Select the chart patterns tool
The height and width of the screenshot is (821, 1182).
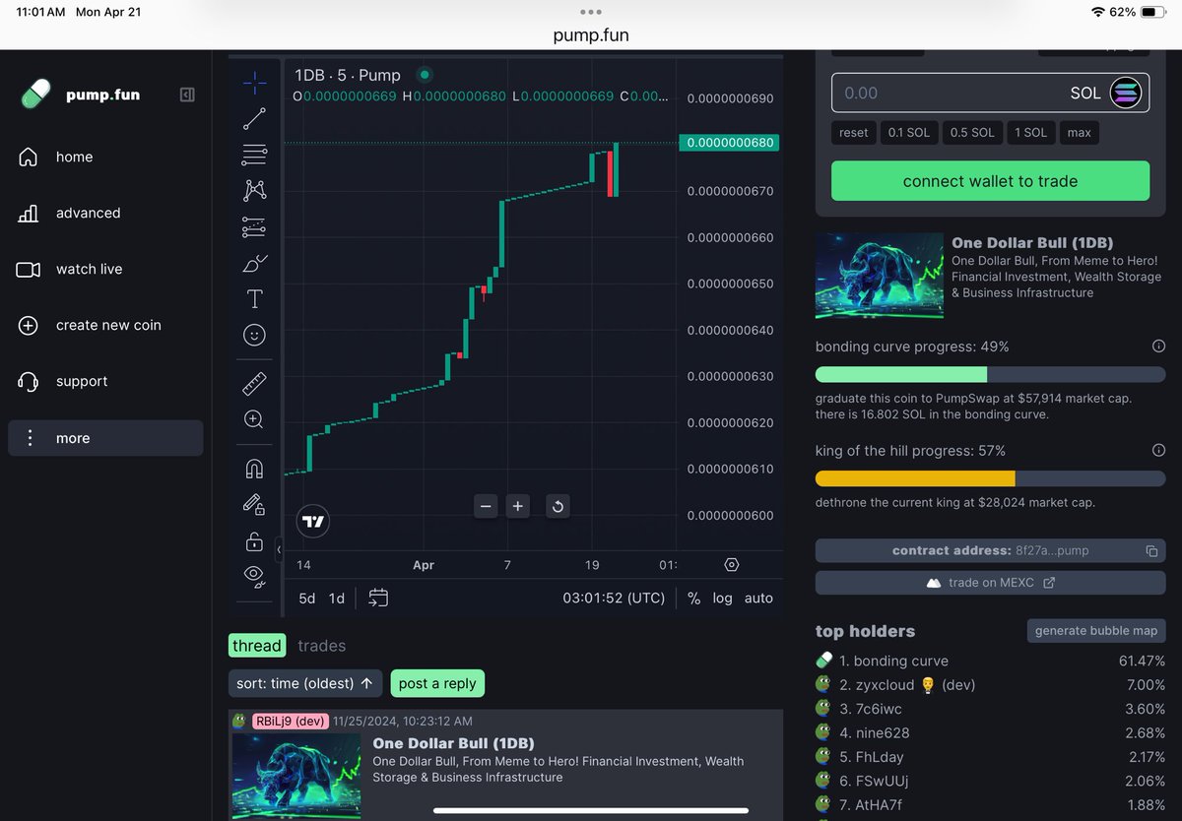254,191
